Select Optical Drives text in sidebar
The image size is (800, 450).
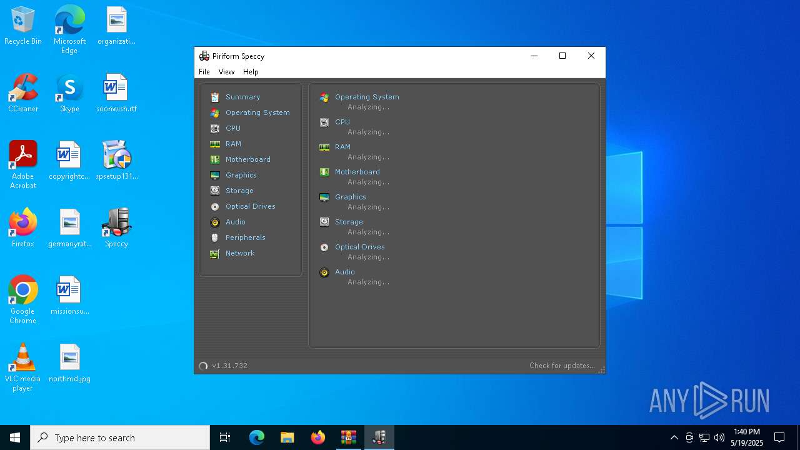coord(251,206)
